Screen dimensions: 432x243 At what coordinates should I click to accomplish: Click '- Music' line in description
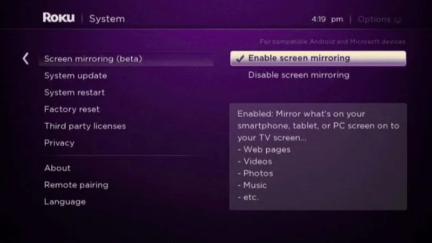252,185
